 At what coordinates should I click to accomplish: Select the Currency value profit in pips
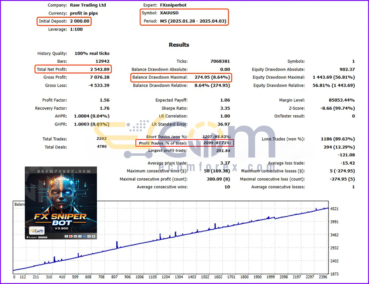(x=84, y=13)
